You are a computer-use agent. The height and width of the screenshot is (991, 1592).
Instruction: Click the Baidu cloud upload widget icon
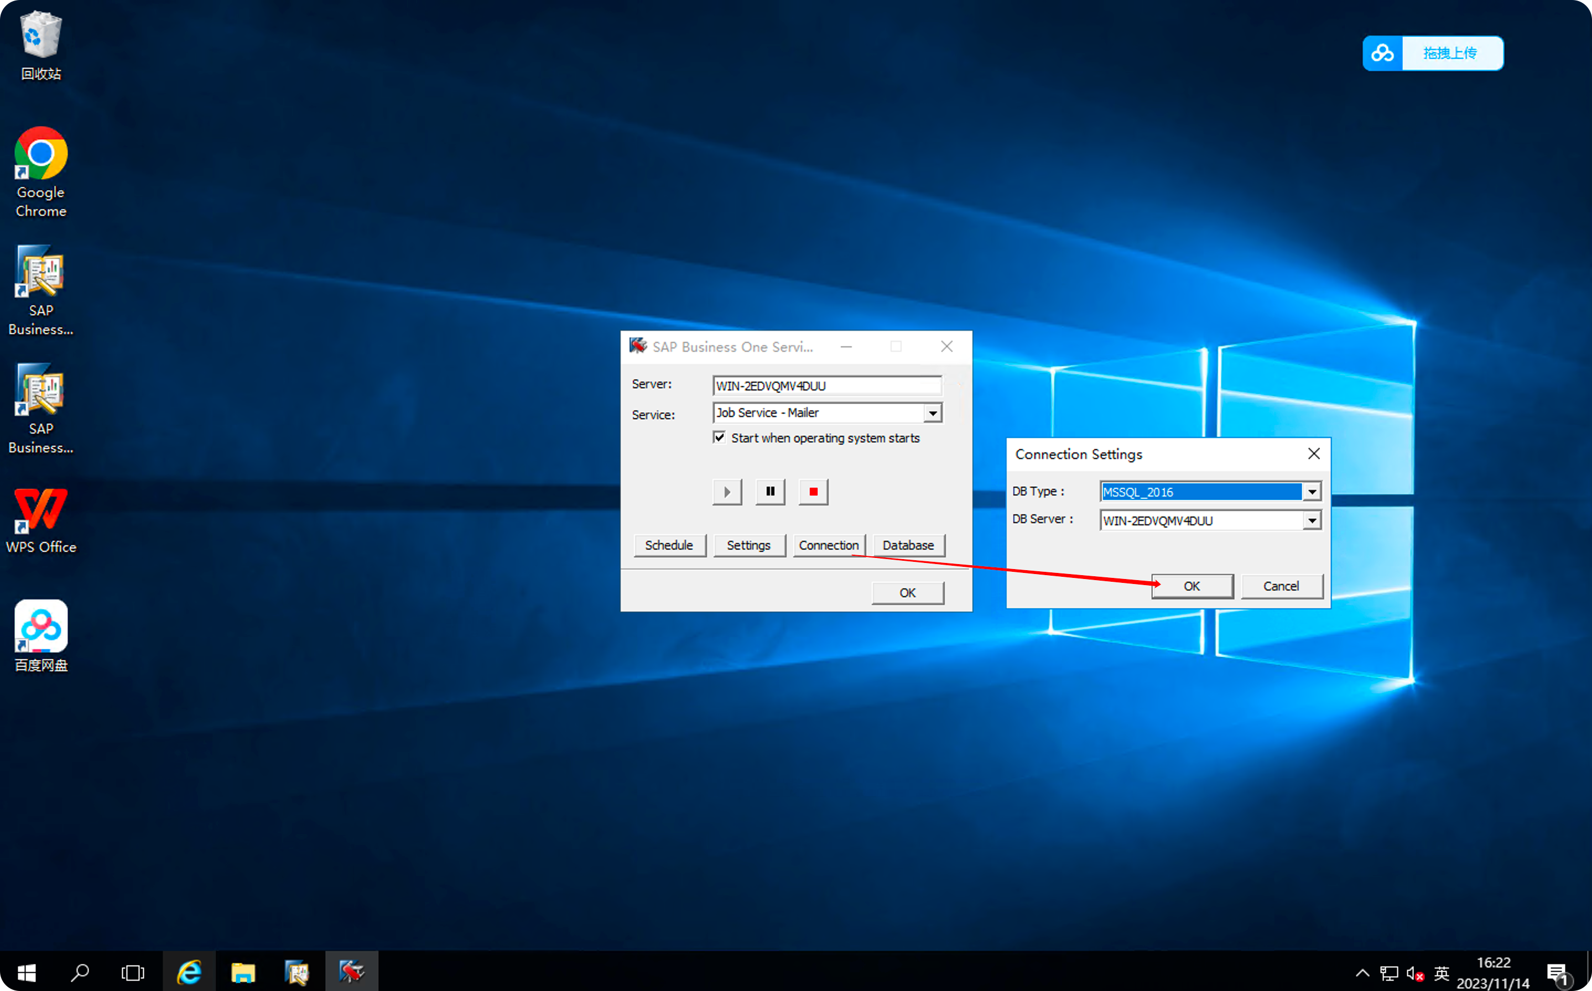[x=1382, y=53]
